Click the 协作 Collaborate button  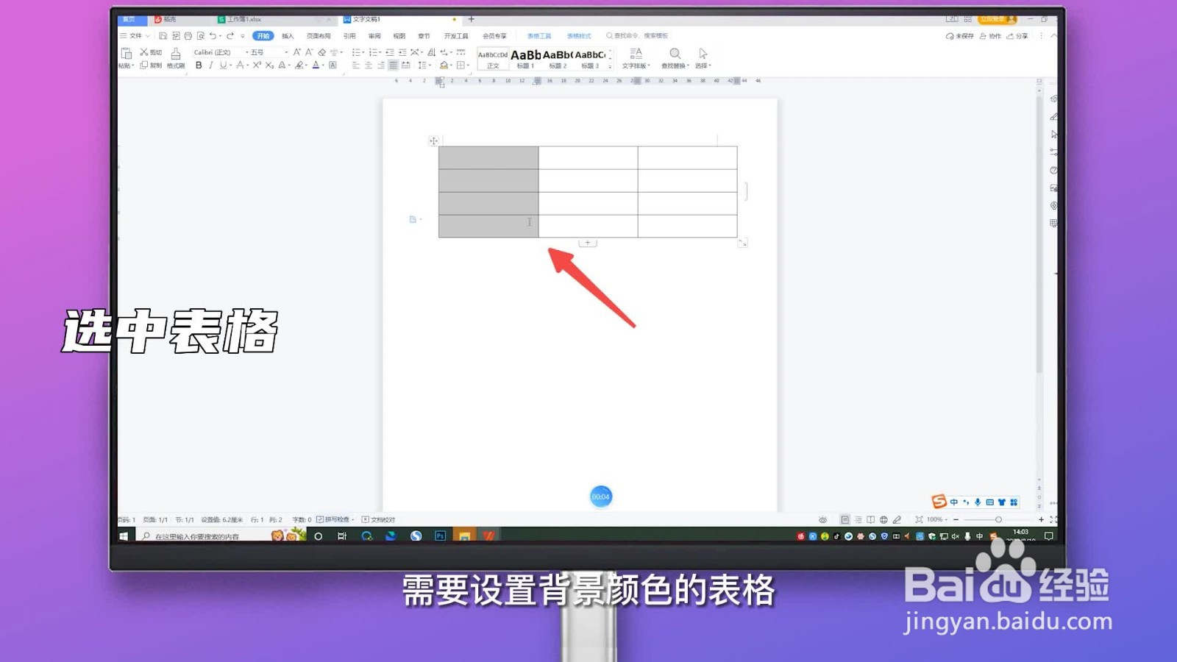click(x=990, y=35)
